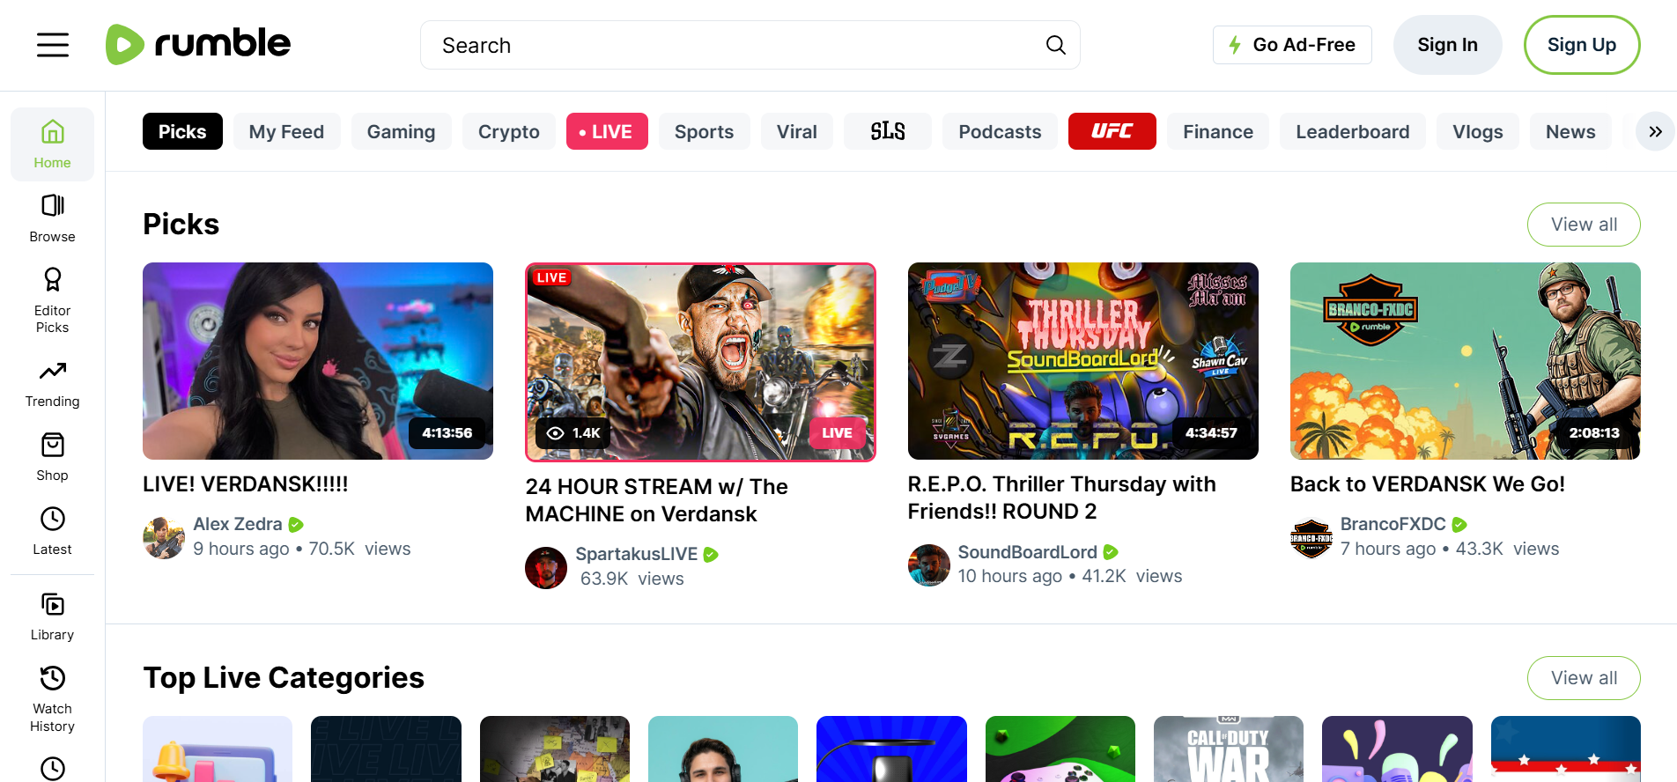Open Call of Duty War category card

point(1228,749)
